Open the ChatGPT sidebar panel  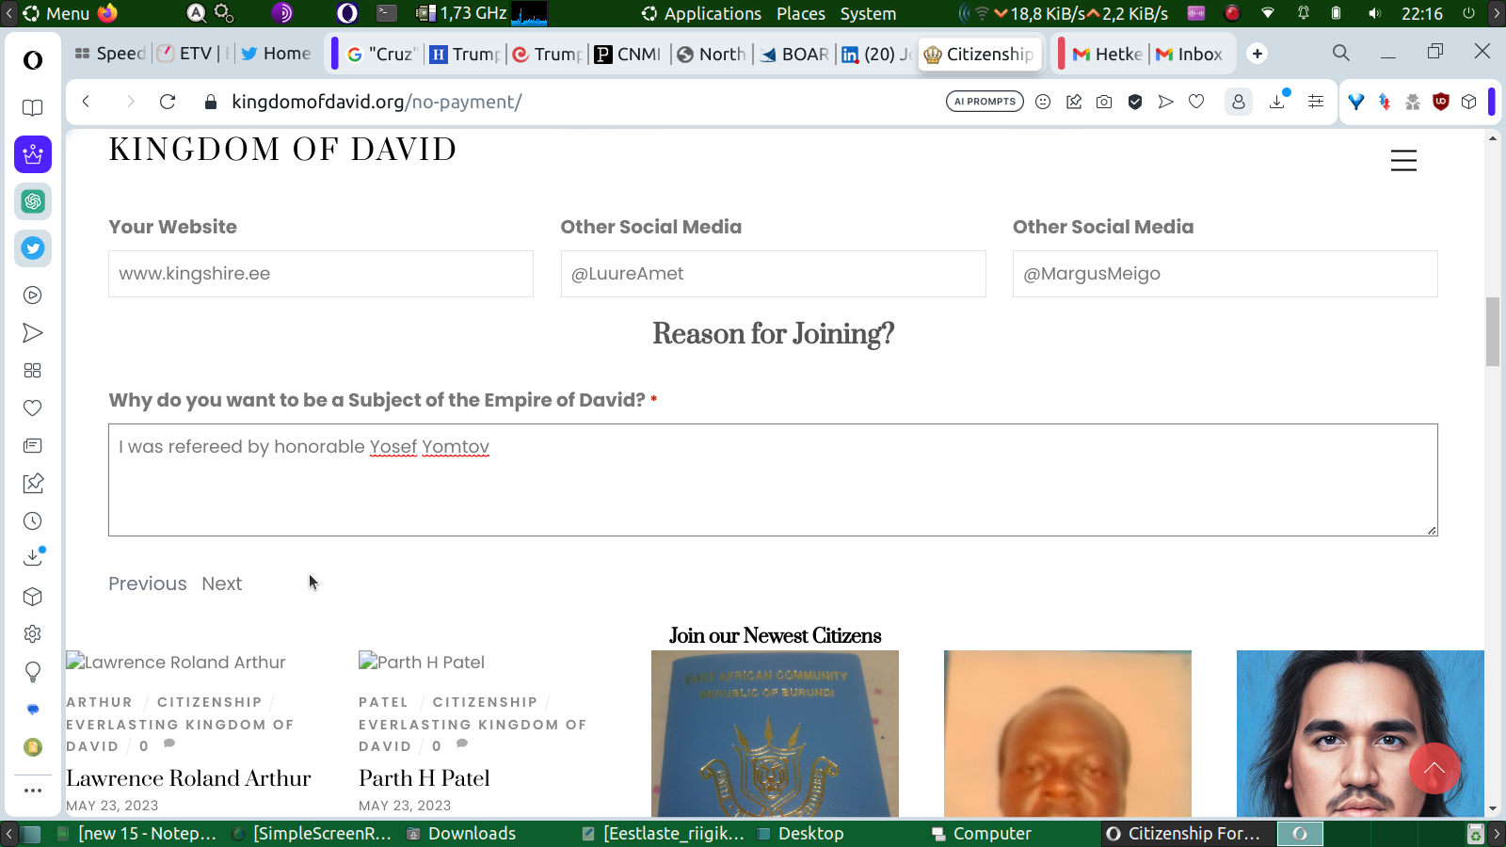[x=33, y=201]
